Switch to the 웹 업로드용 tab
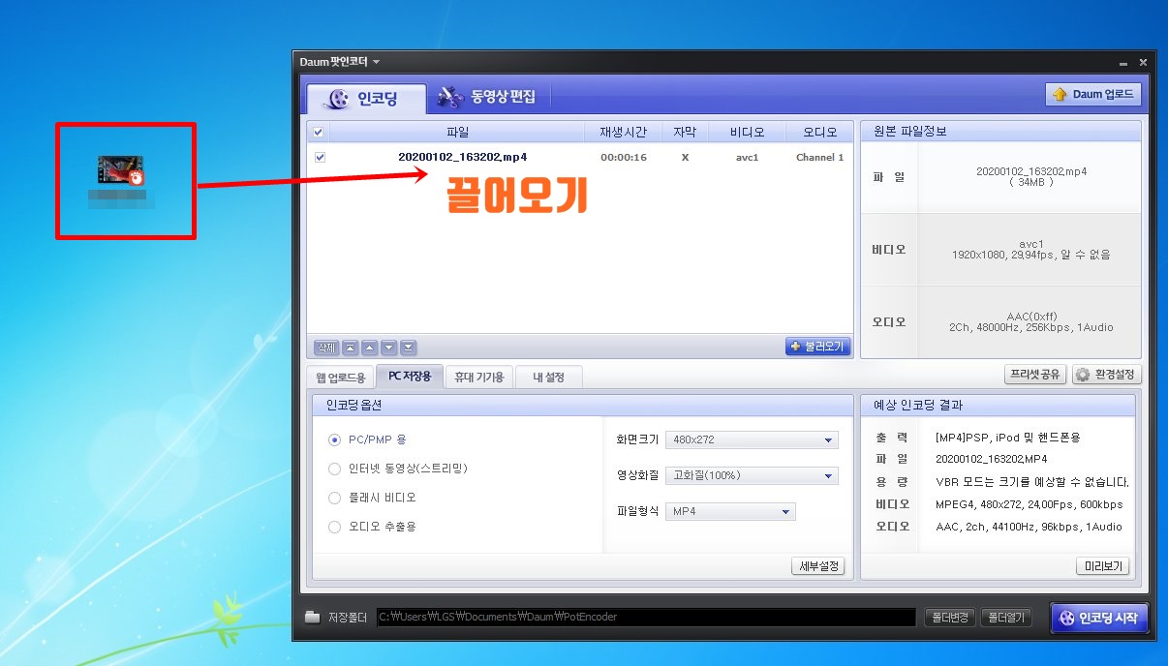Viewport: 1168px width, 666px height. (x=341, y=378)
